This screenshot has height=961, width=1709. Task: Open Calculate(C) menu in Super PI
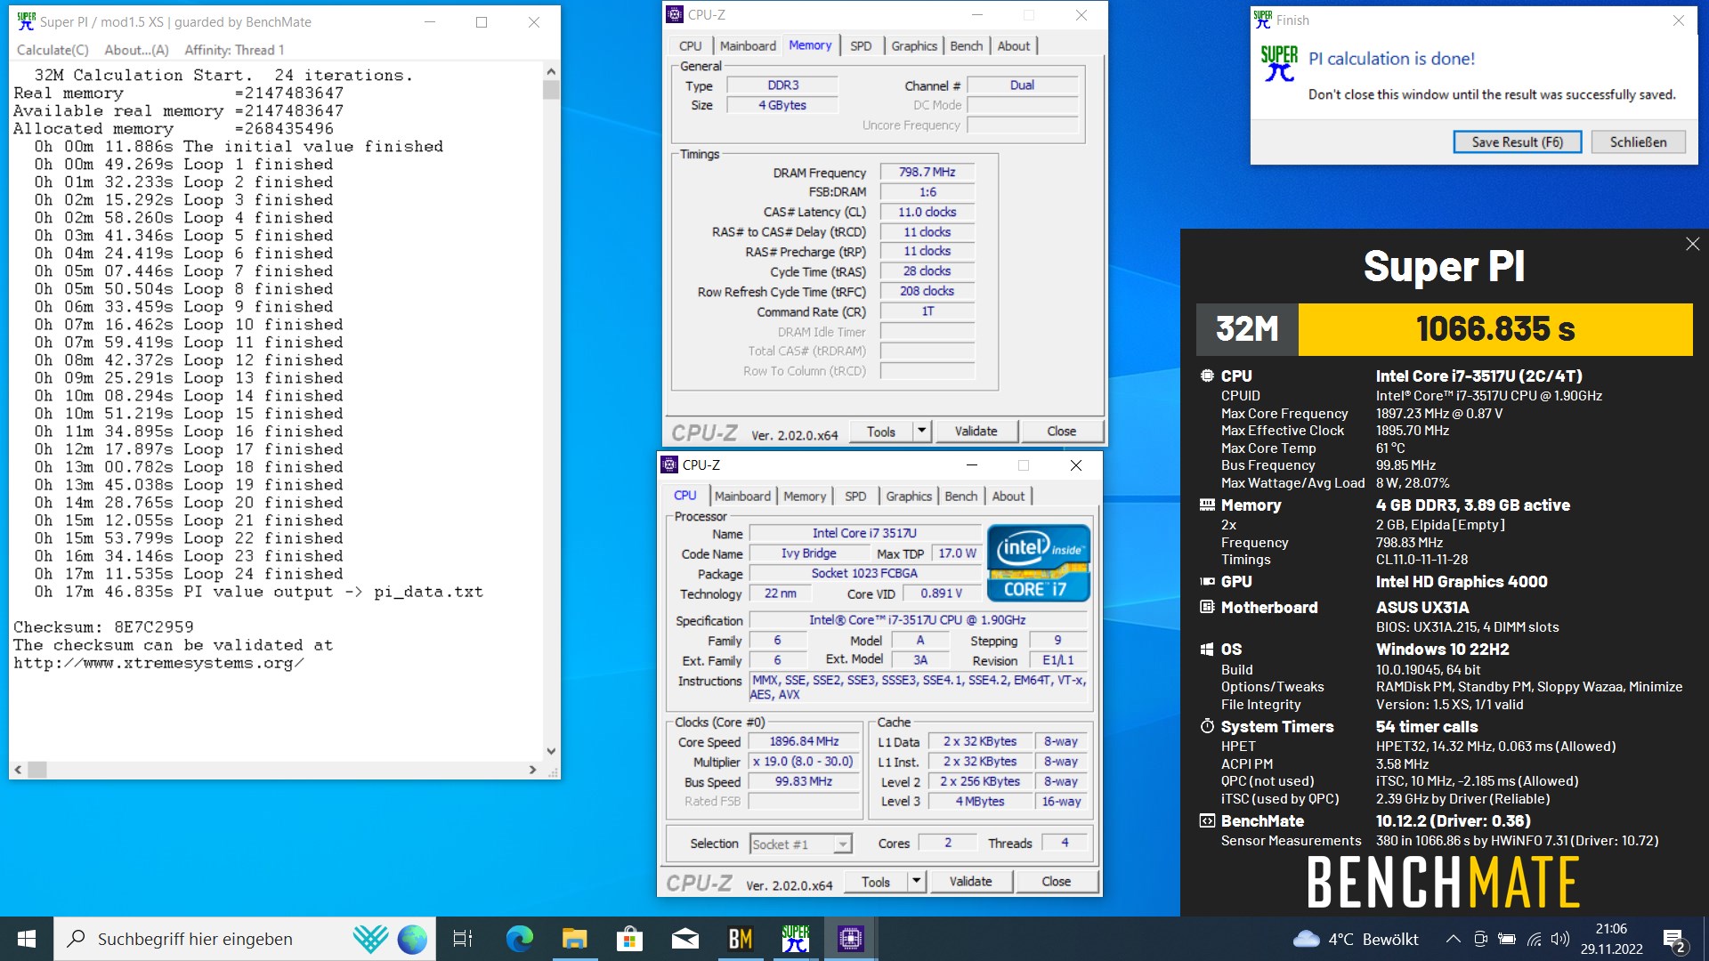[x=53, y=50]
